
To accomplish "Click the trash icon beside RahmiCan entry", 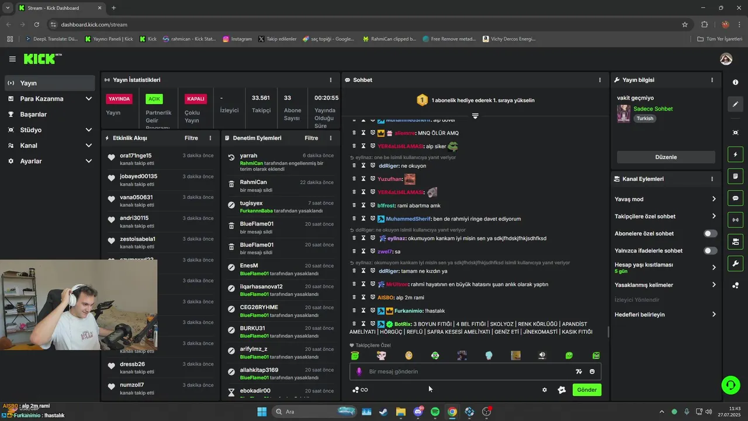I will coord(231,184).
